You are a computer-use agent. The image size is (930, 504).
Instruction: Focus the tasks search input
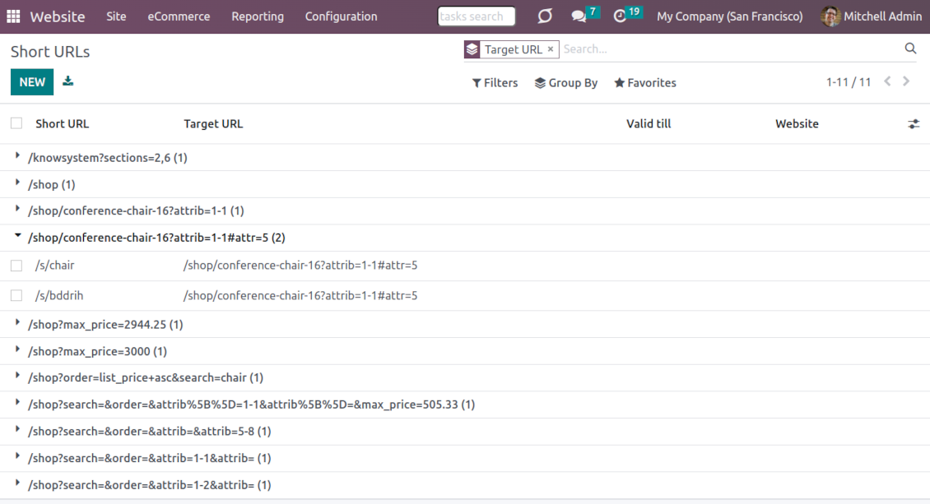tap(477, 16)
